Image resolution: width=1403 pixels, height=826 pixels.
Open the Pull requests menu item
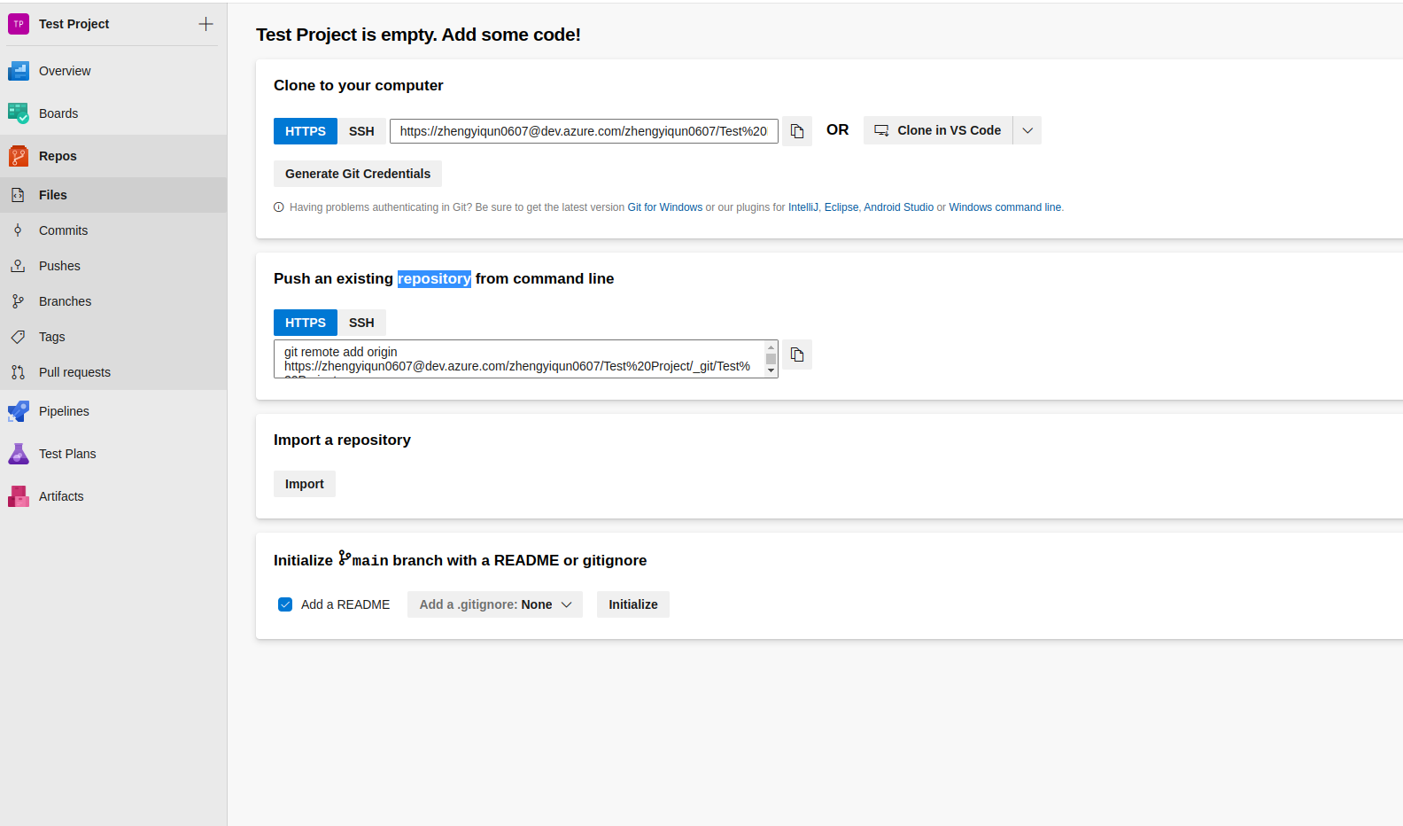point(113,372)
